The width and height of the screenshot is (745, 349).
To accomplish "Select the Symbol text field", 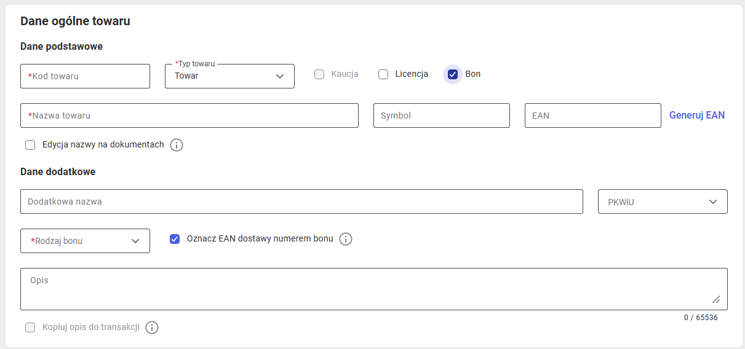I will point(442,116).
